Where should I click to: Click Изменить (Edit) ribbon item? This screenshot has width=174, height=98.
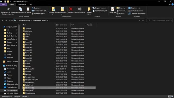(x=121, y=11)
